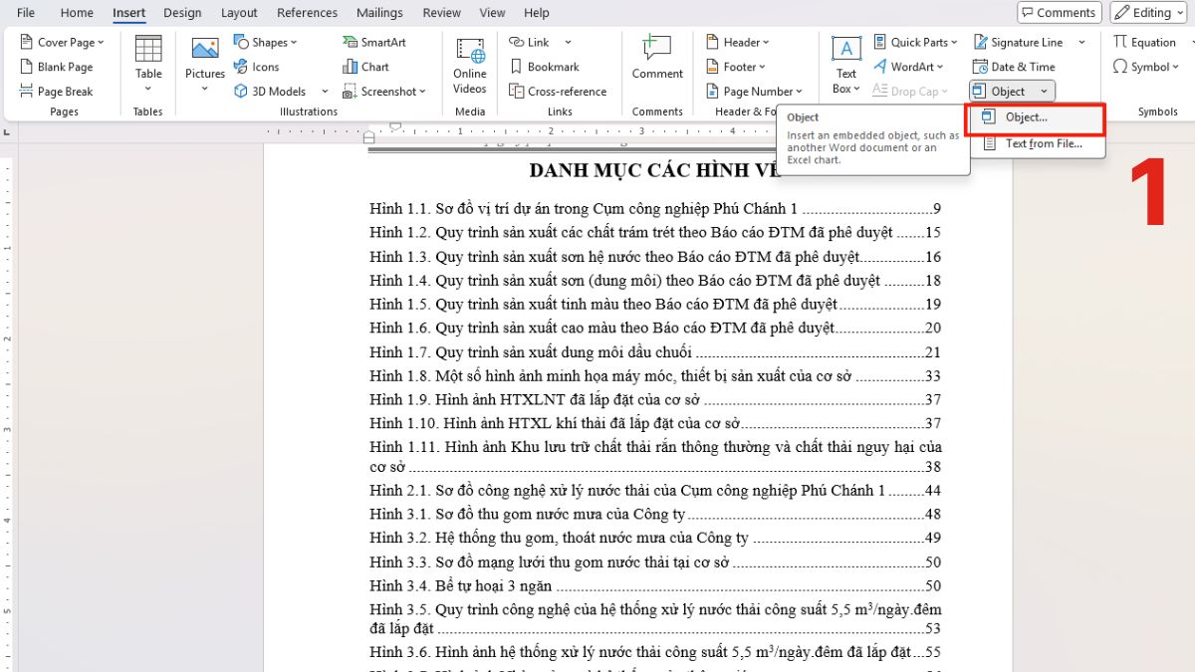Click the entry "Hình 3.4. Bể tự hoại 3 ngăn"

pyautogui.click(x=655, y=586)
